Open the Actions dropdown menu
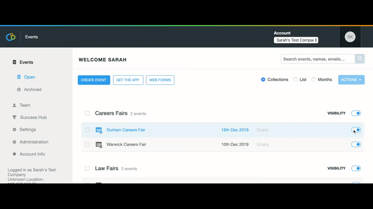 [x=351, y=80]
